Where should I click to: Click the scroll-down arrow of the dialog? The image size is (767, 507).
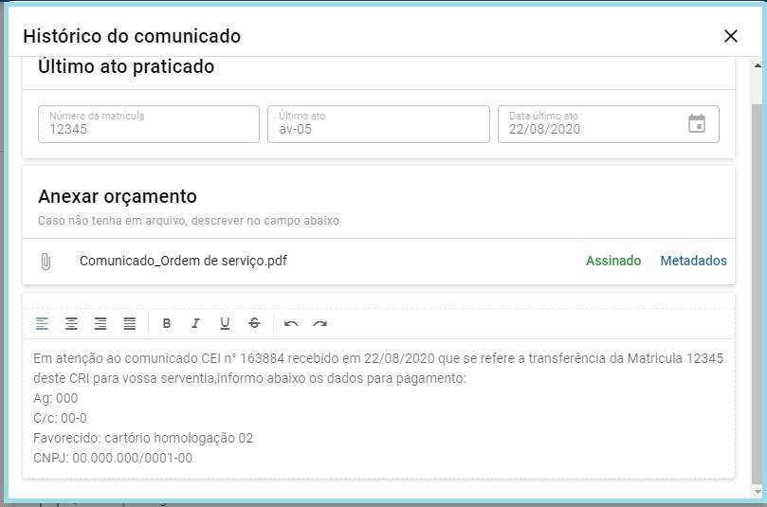pos(758,491)
